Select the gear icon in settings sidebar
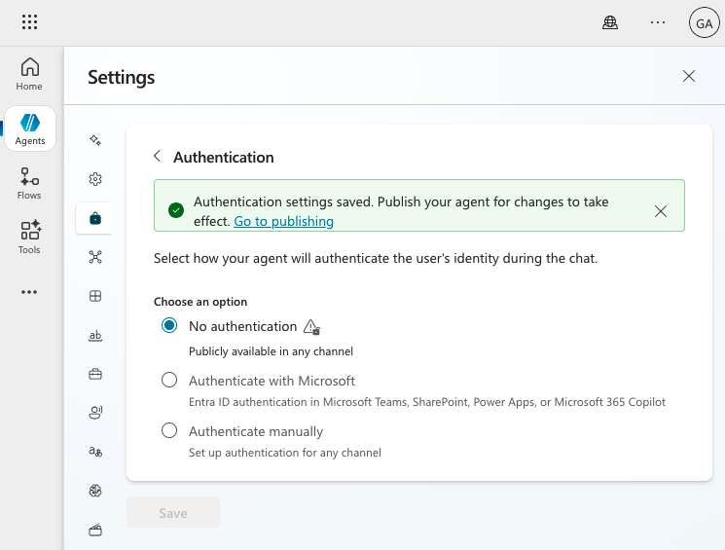The height and width of the screenshot is (550, 725). [95, 179]
